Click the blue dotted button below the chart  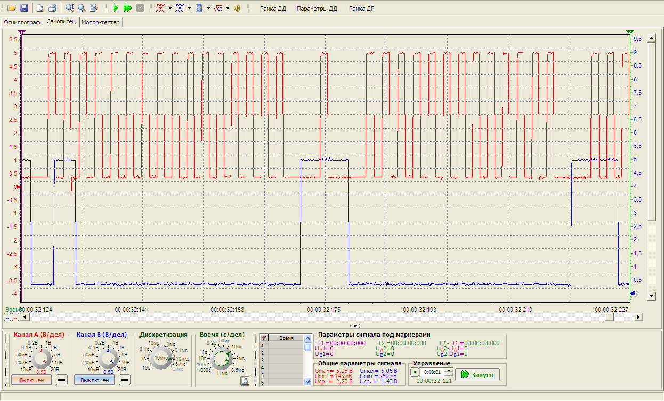tap(7, 317)
